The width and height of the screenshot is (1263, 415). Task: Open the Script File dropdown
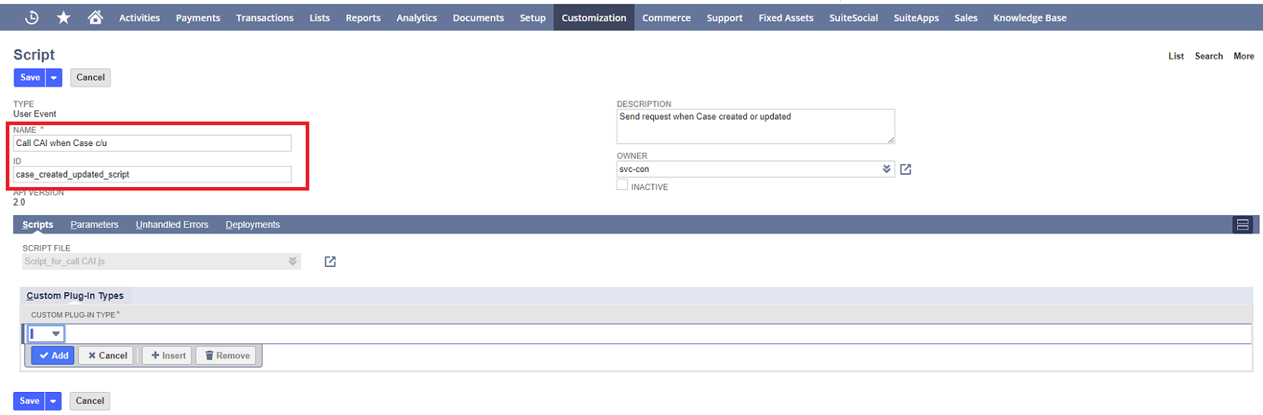[293, 261]
